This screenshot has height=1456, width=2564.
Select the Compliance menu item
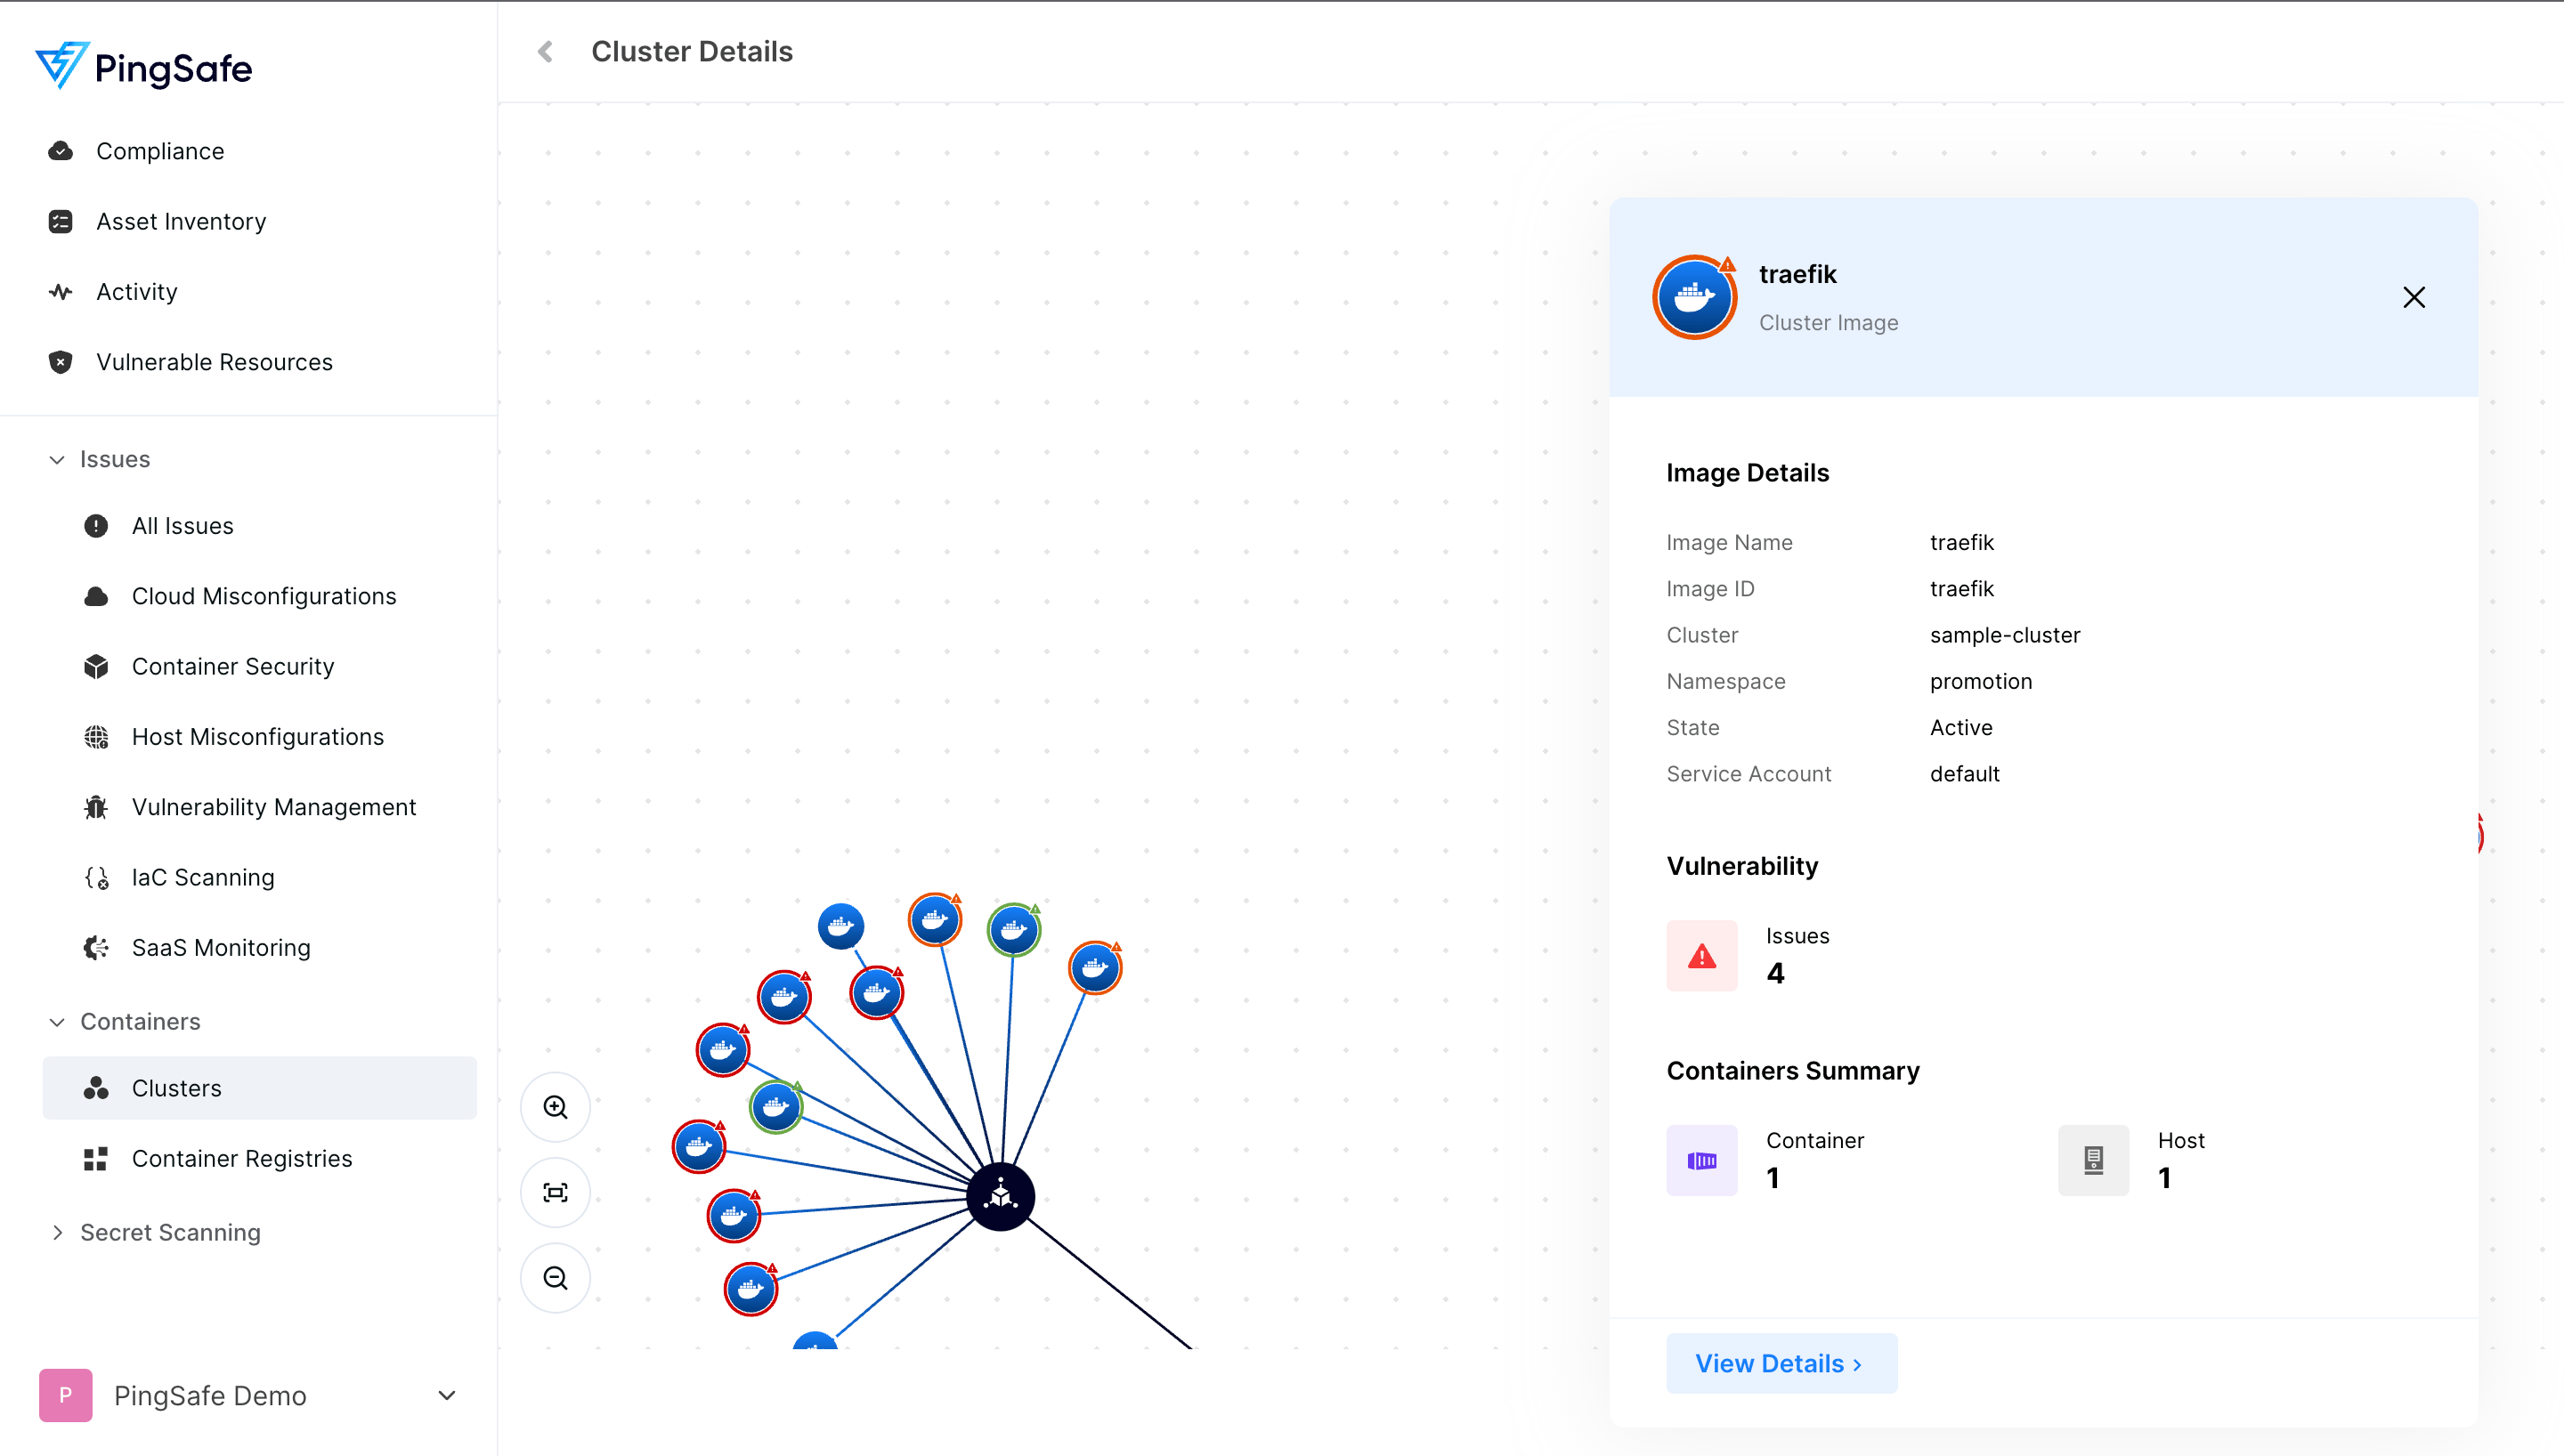pos(159,151)
